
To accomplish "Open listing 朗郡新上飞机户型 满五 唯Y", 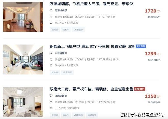I will pos(92,46).
